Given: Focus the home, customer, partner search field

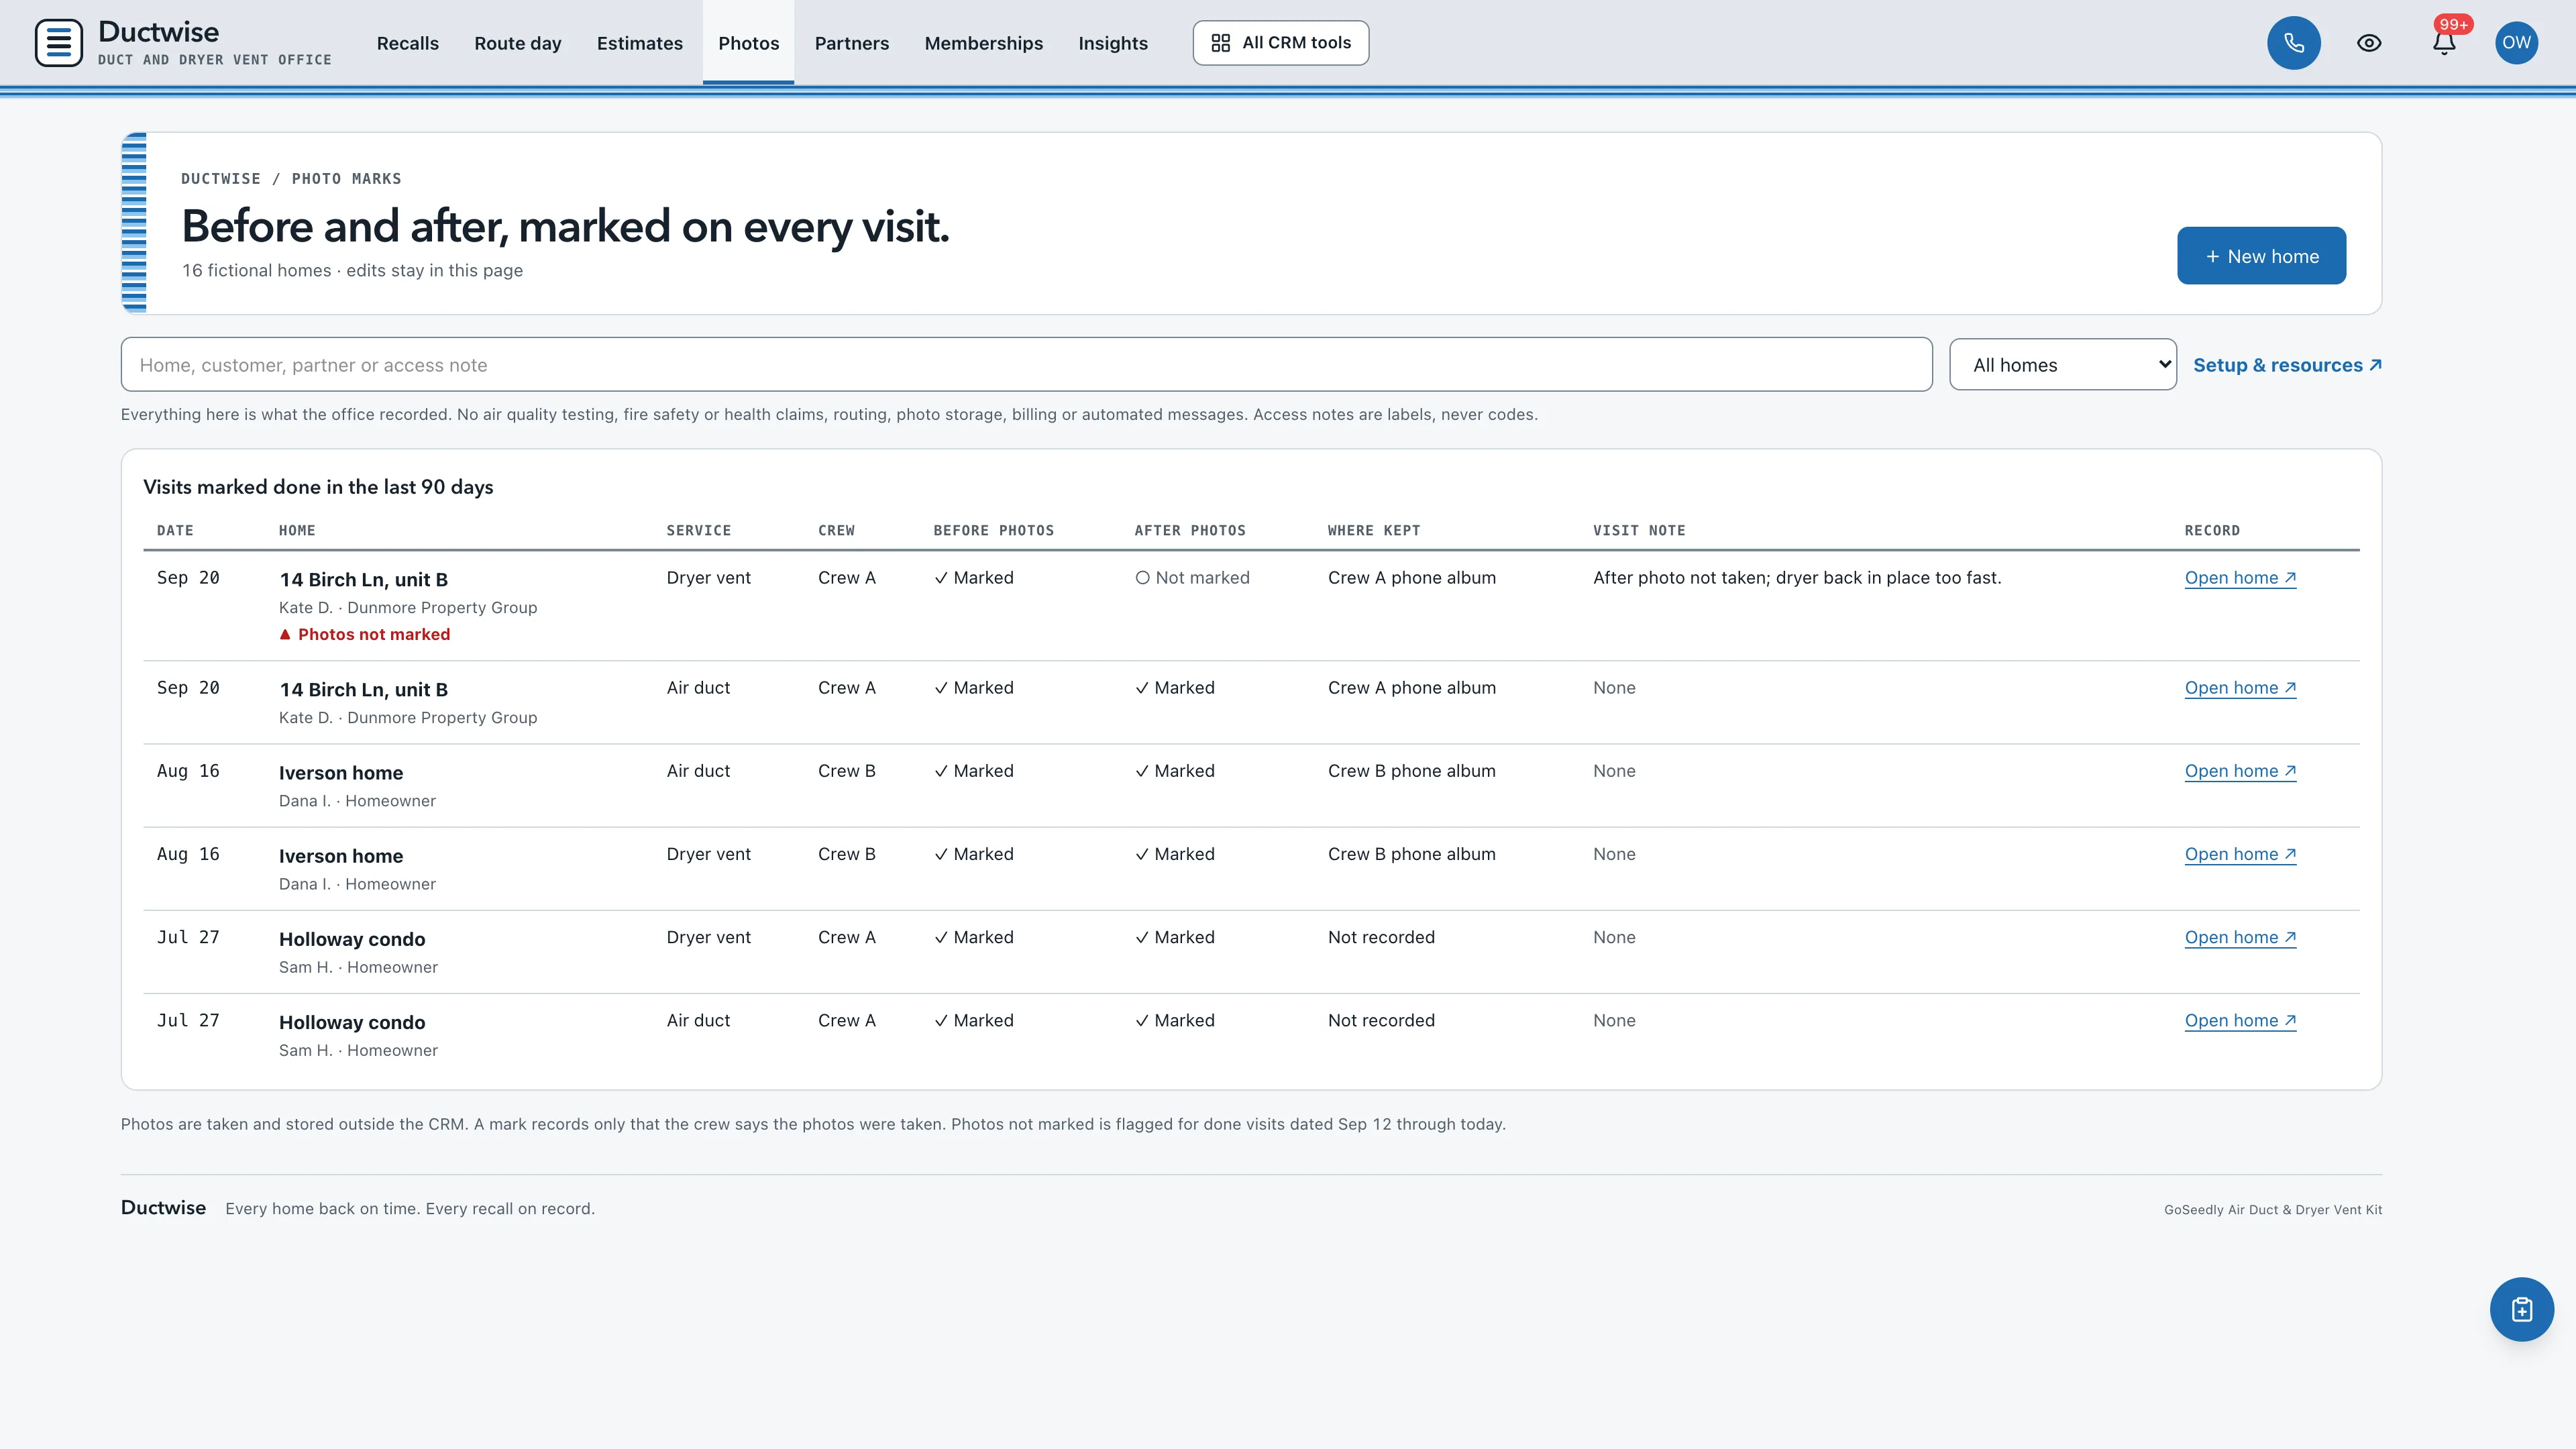Looking at the screenshot, I should click(1026, 365).
